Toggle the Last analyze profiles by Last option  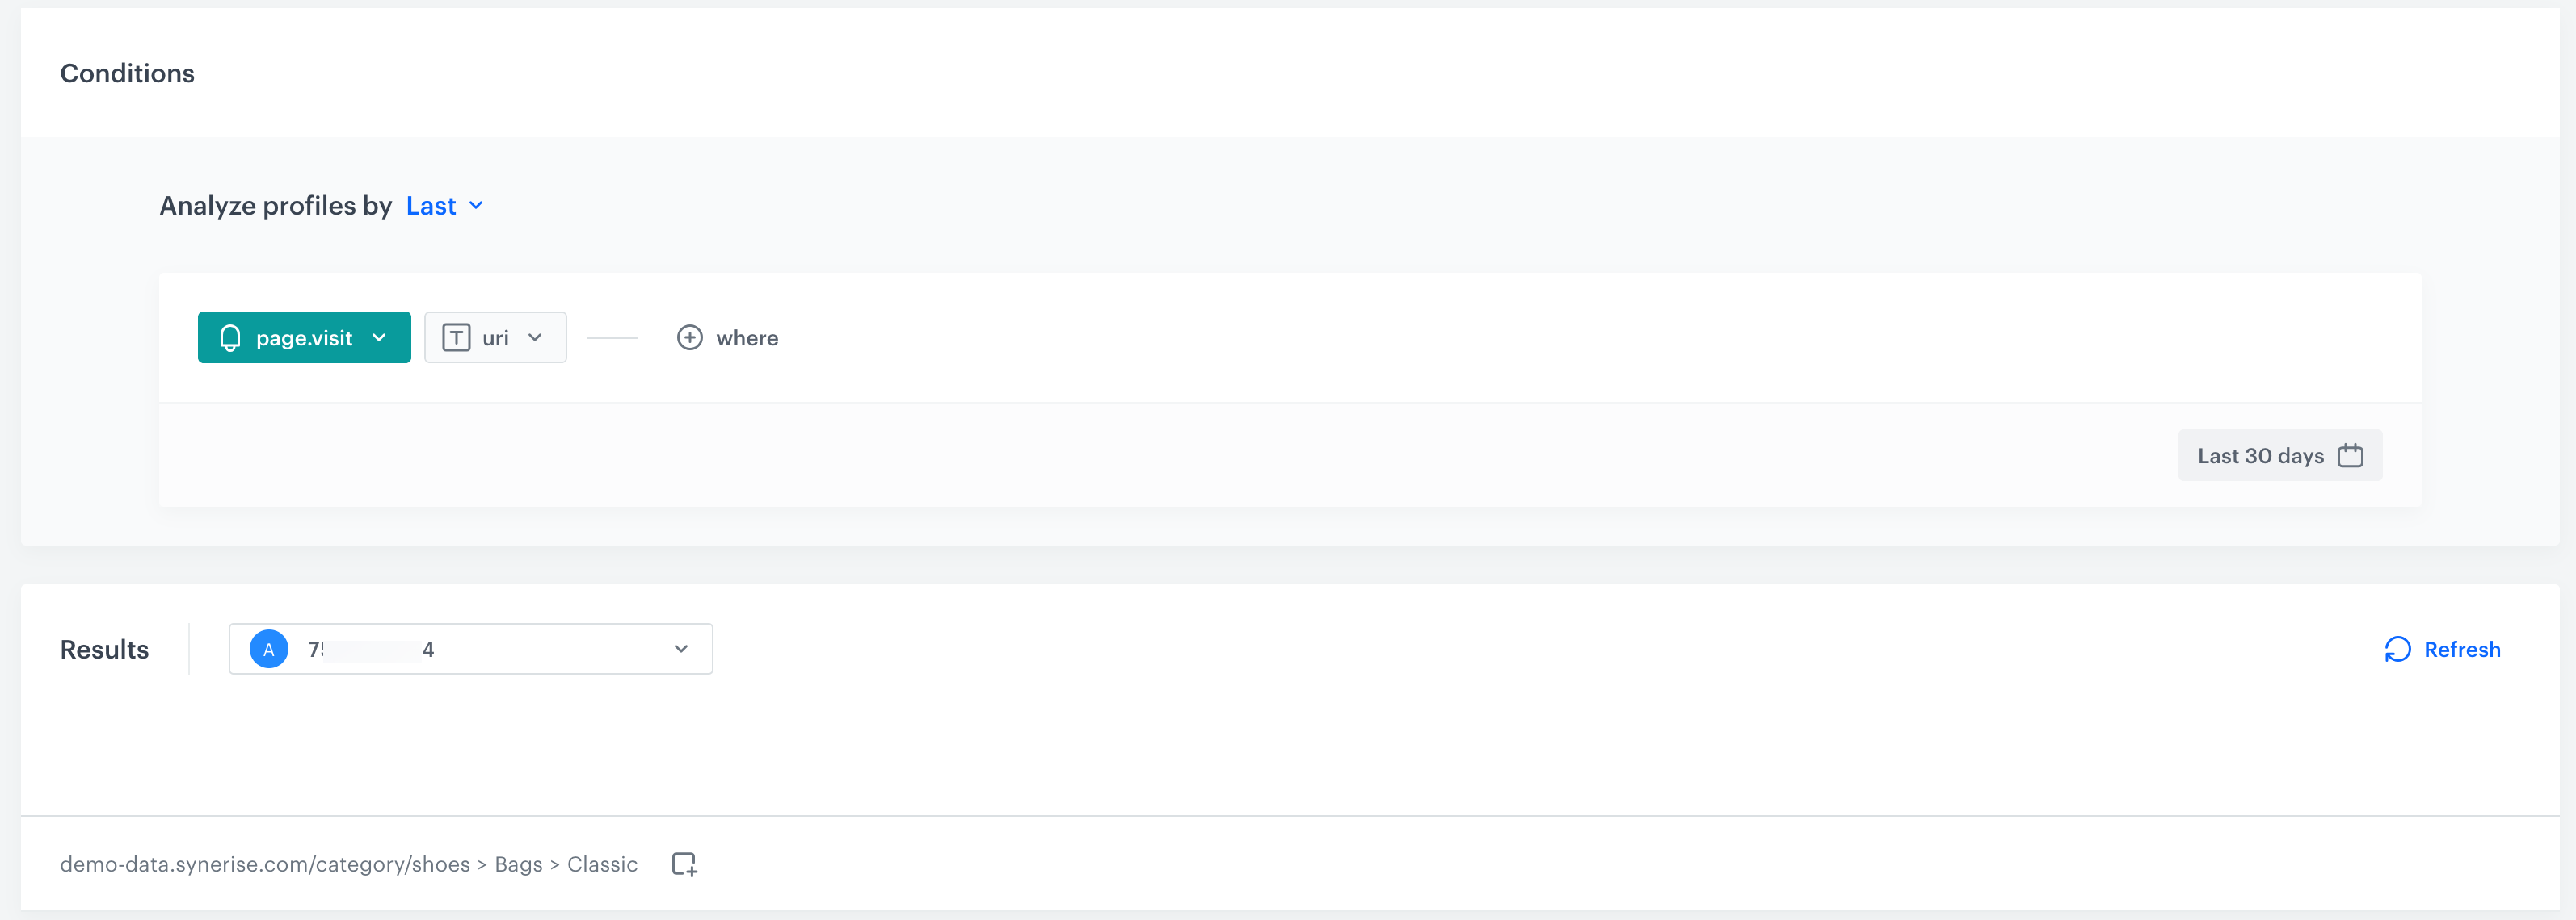pyautogui.click(x=442, y=205)
